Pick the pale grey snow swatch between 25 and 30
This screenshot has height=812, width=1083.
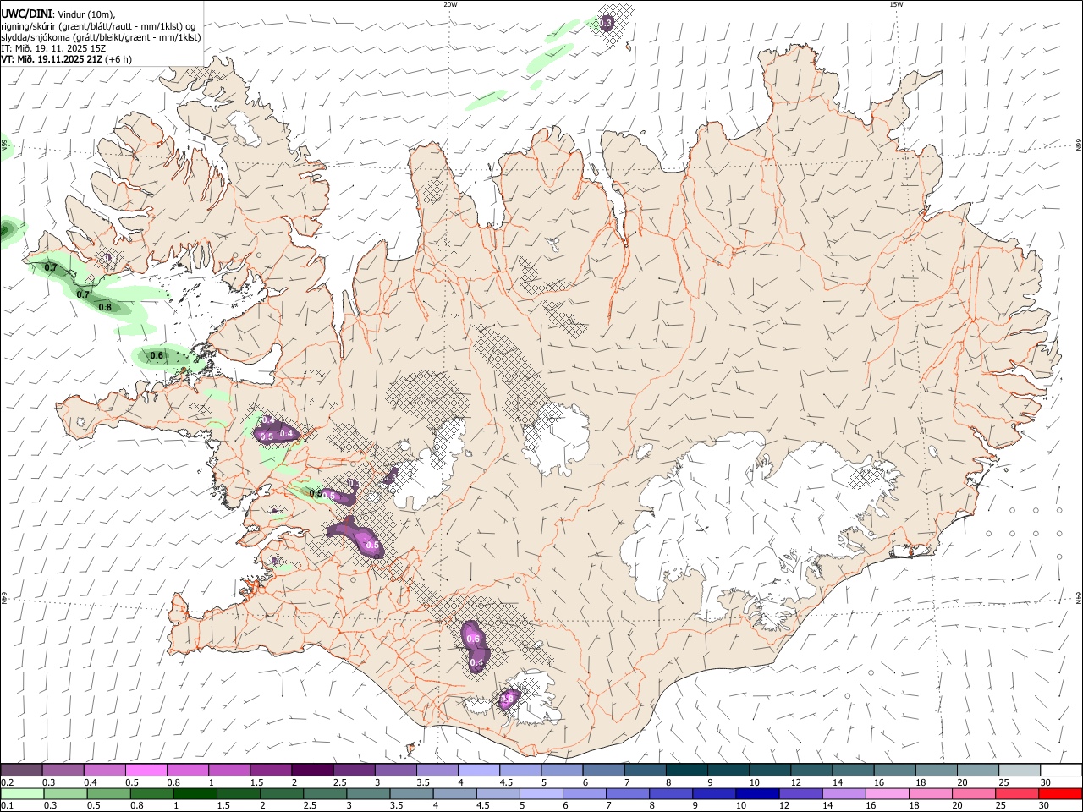pos(1020,770)
